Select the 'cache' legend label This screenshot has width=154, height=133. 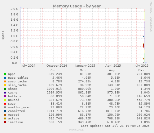click(13, 93)
